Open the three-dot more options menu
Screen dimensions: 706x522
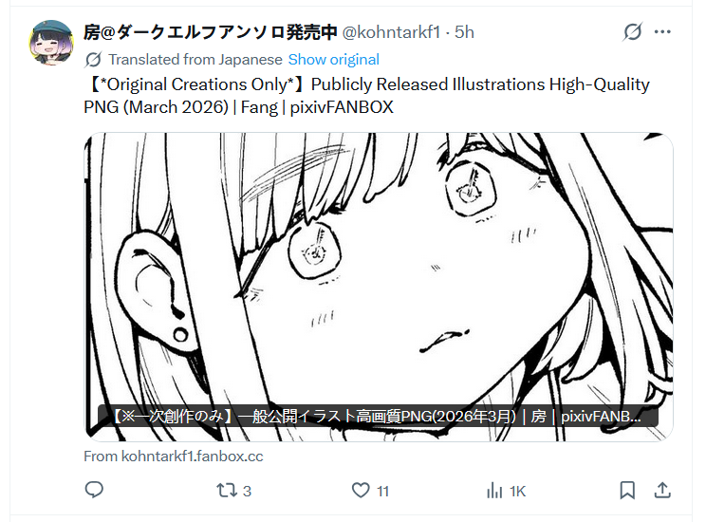point(662,32)
